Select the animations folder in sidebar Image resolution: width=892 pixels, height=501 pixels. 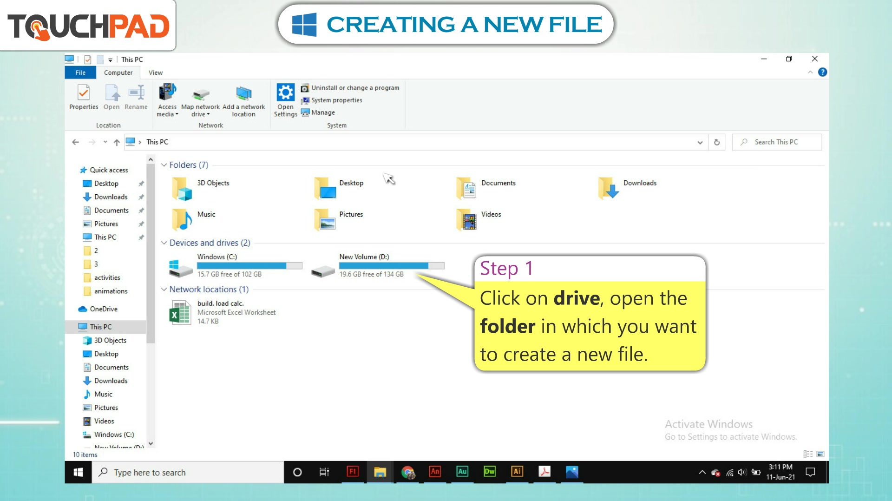(x=111, y=291)
